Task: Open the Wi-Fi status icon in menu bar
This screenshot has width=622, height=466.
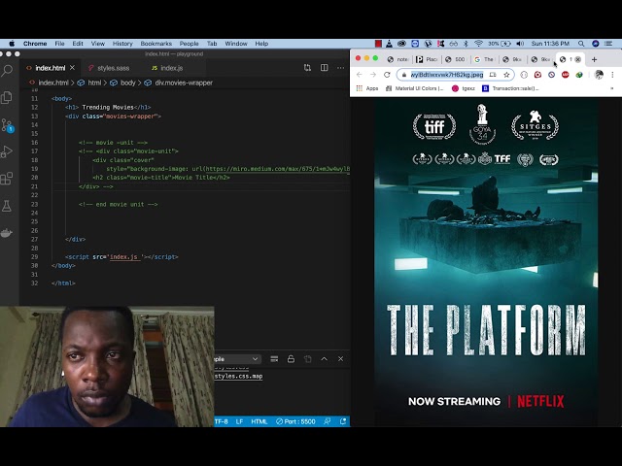Action: pos(479,44)
